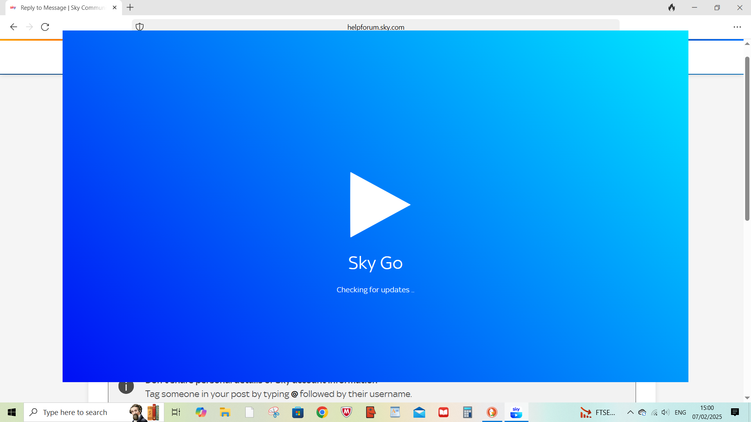Open a new browser tab

tap(130, 7)
